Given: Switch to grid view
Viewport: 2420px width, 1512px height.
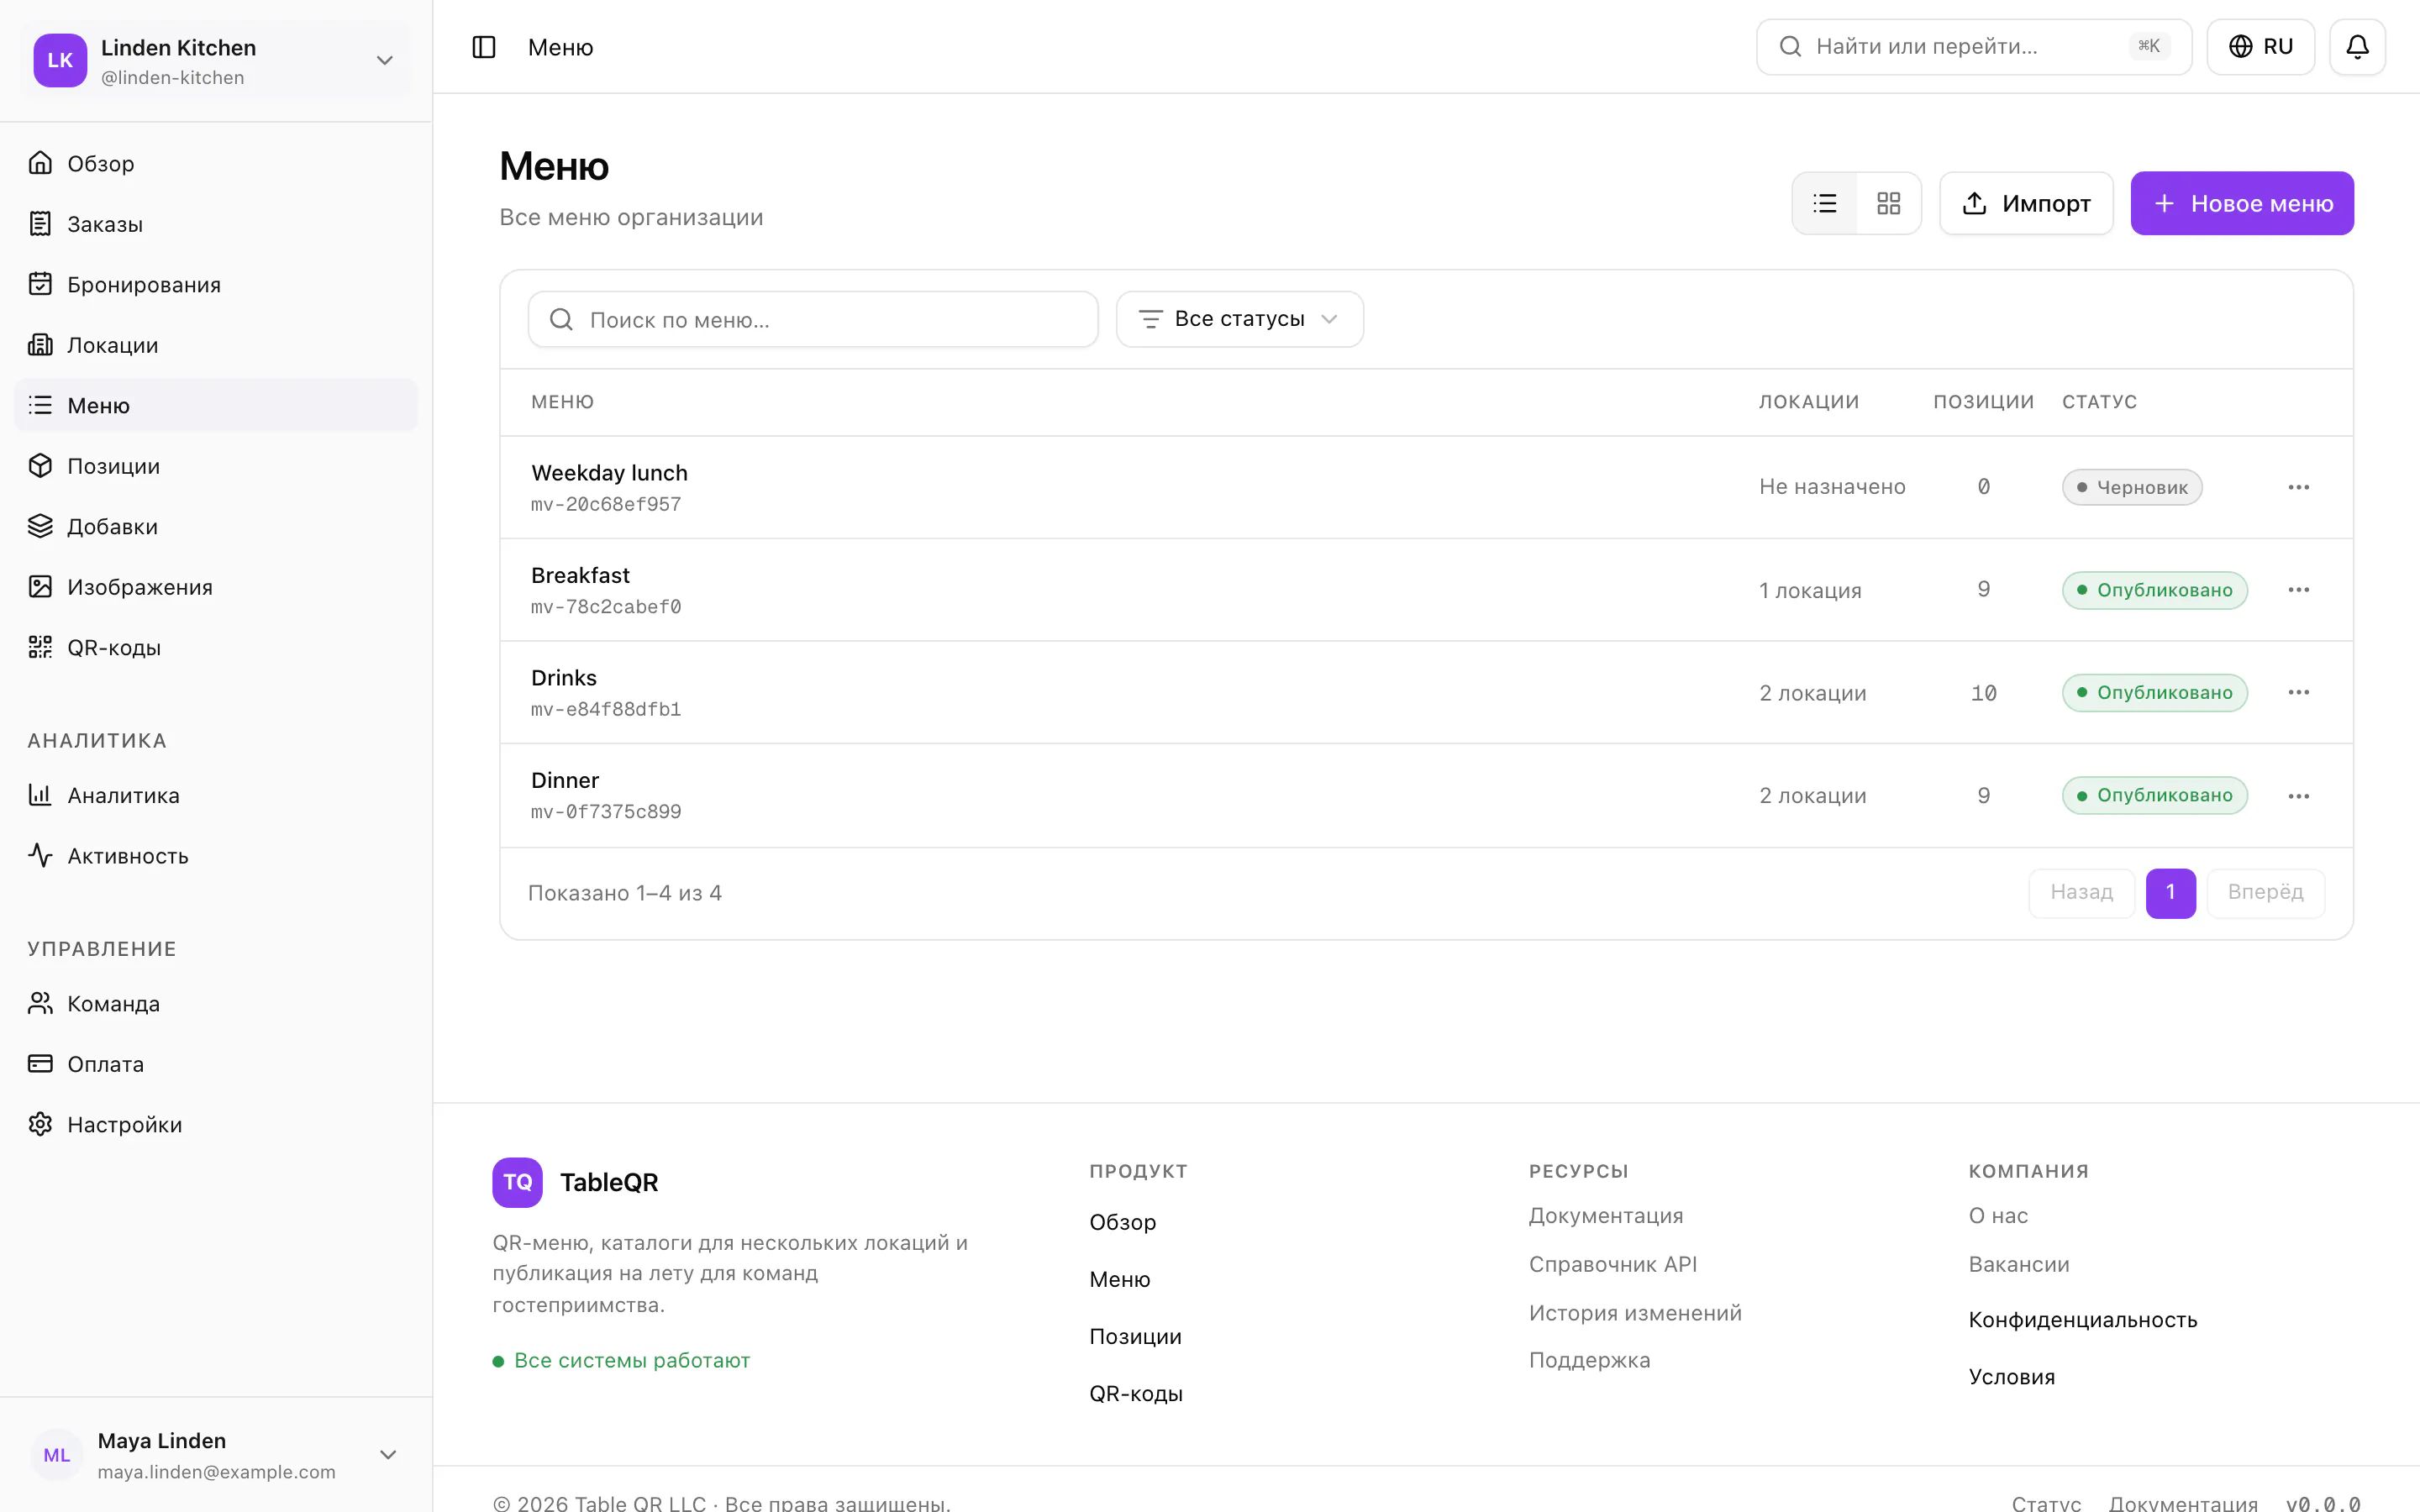Looking at the screenshot, I should point(1888,204).
